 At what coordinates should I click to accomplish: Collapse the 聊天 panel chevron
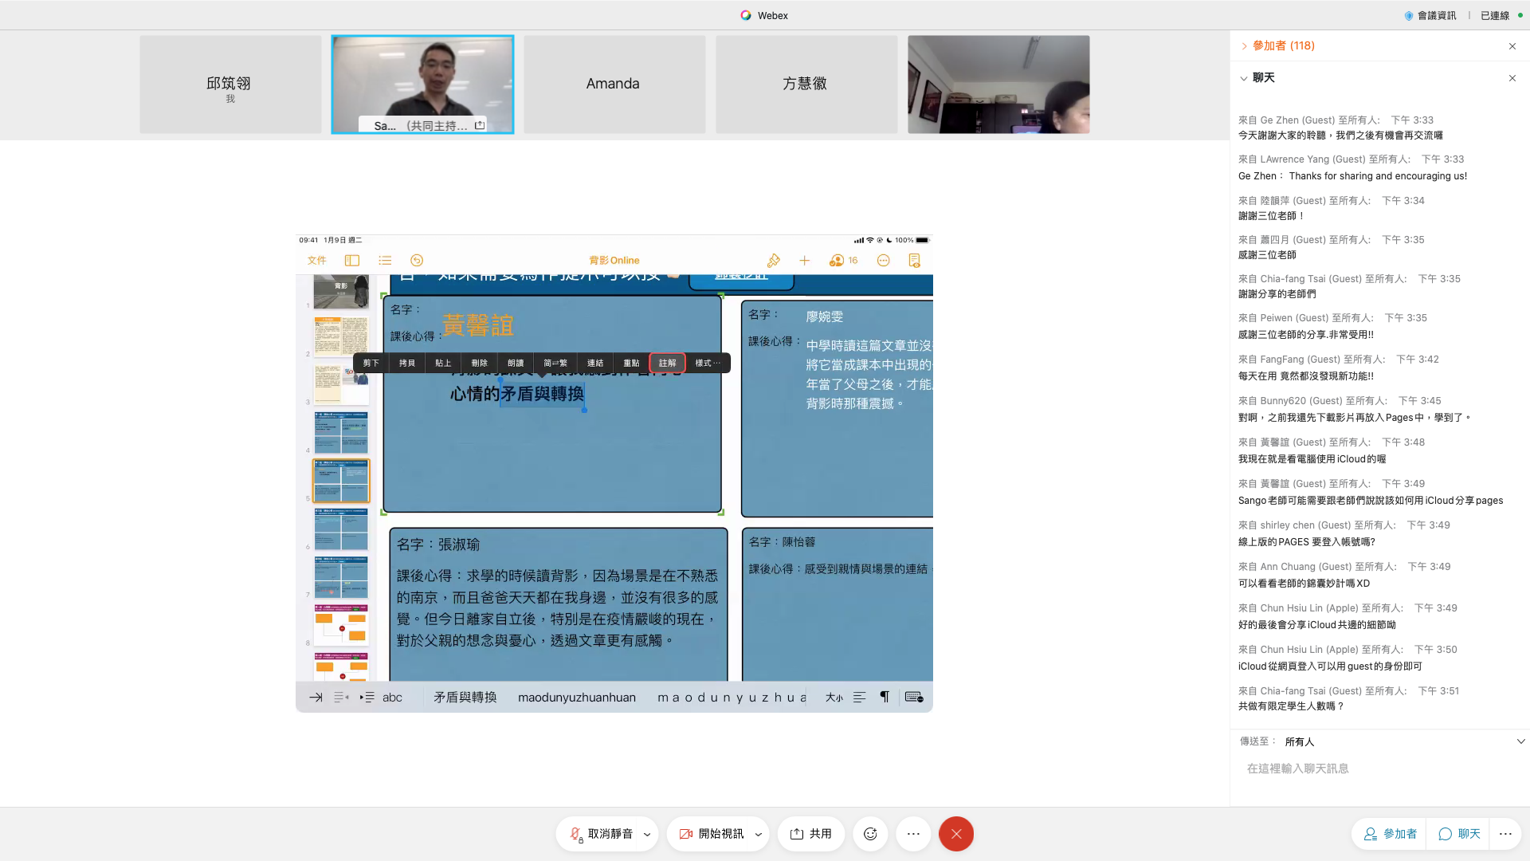pyautogui.click(x=1244, y=78)
